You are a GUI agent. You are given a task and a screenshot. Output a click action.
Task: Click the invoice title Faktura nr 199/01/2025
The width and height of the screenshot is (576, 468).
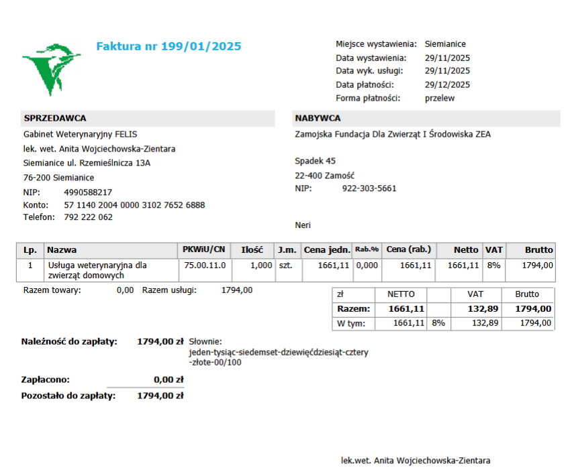(x=169, y=46)
